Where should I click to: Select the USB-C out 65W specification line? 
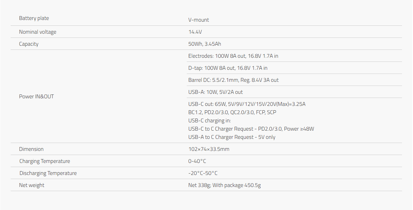(247, 104)
